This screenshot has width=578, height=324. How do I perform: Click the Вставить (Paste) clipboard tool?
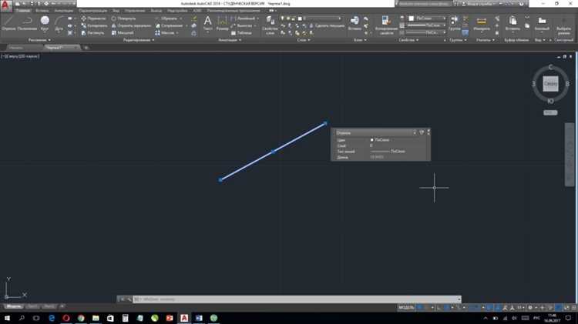512,23
